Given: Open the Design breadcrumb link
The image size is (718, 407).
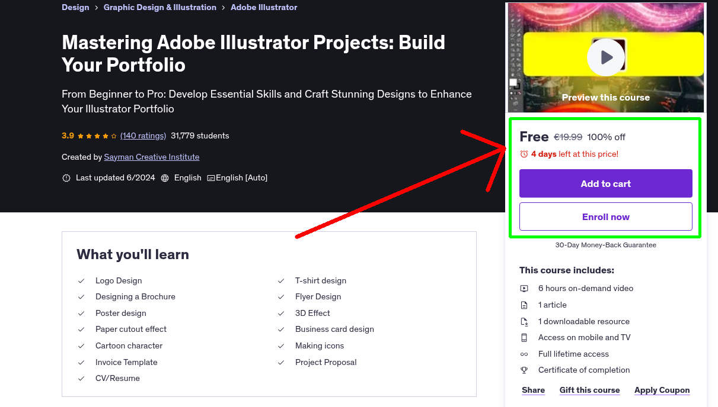Looking at the screenshot, I should click(75, 8).
